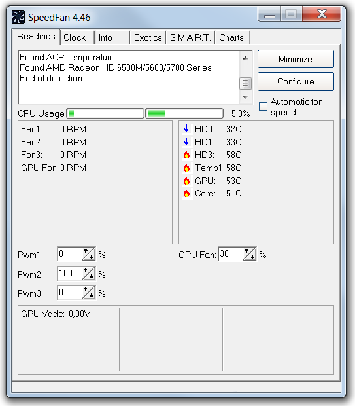Open the Charts tab
Image resolution: width=355 pixels, height=406 pixels.
point(232,37)
